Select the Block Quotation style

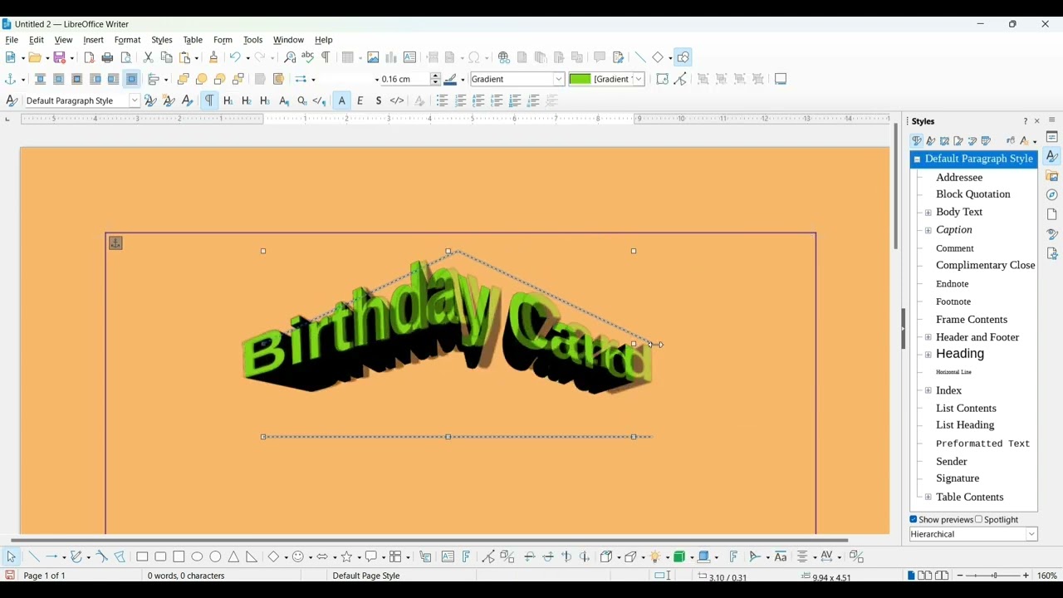coord(973,194)
